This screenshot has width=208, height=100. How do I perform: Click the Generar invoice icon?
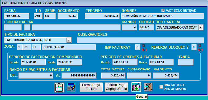(x=136, y=87)
